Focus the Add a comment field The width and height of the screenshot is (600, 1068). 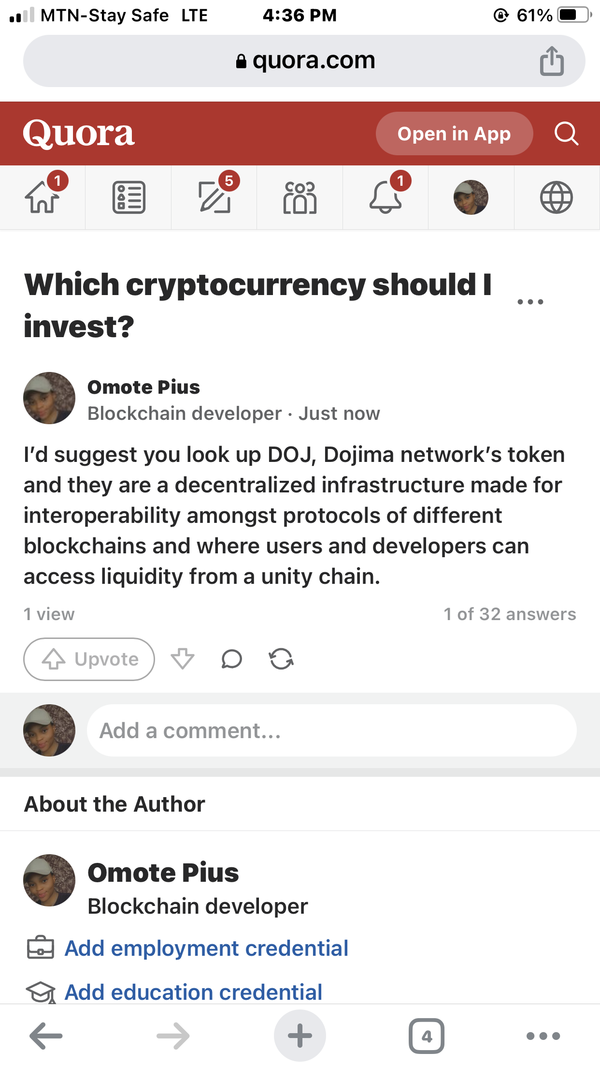(x=331, y=730)
